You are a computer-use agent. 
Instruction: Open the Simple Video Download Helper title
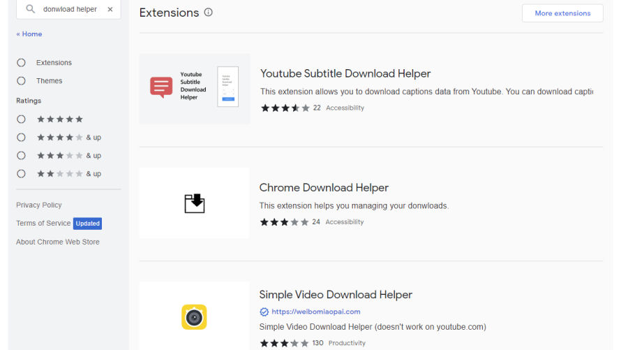336,295
